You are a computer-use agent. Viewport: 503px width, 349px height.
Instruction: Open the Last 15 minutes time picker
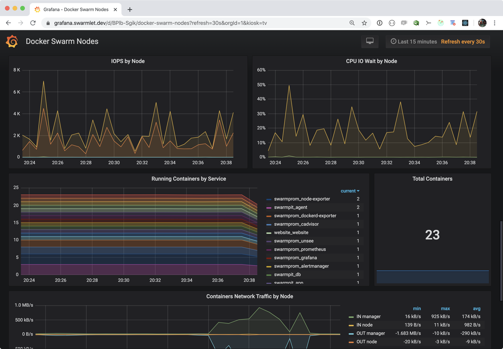pos(414,42)
